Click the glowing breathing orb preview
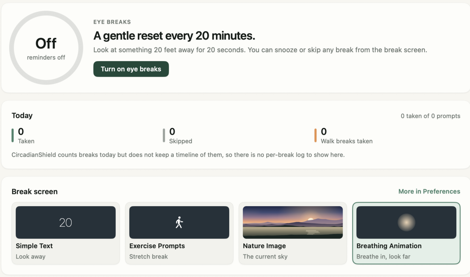This screenshot has height=277, width=470. coord(406,222)
